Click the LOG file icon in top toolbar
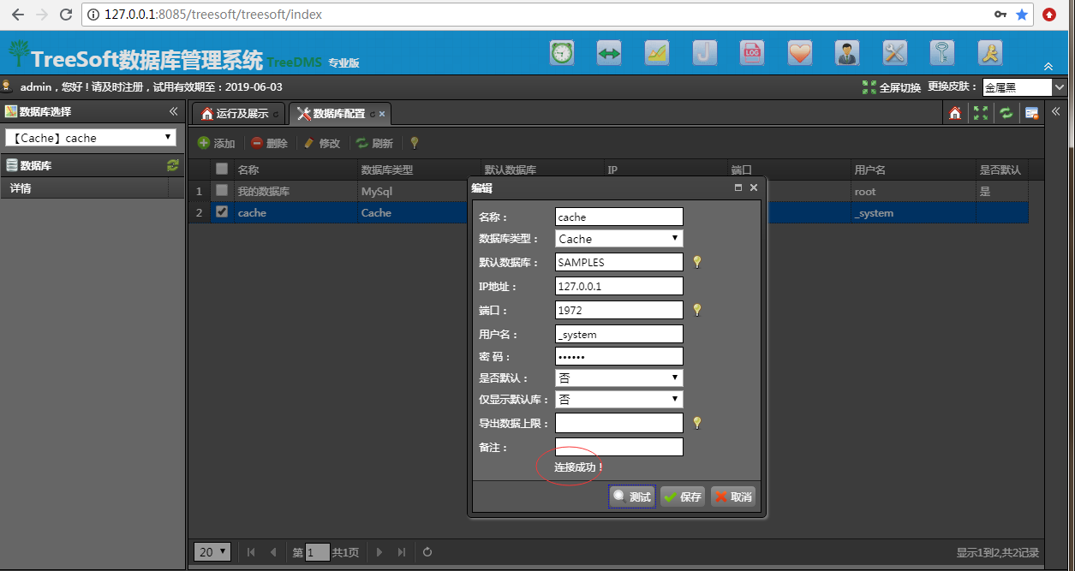1075x571 pixels. [751, 52]
